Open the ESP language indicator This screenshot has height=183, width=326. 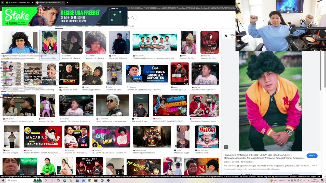[x=308, y=180]
